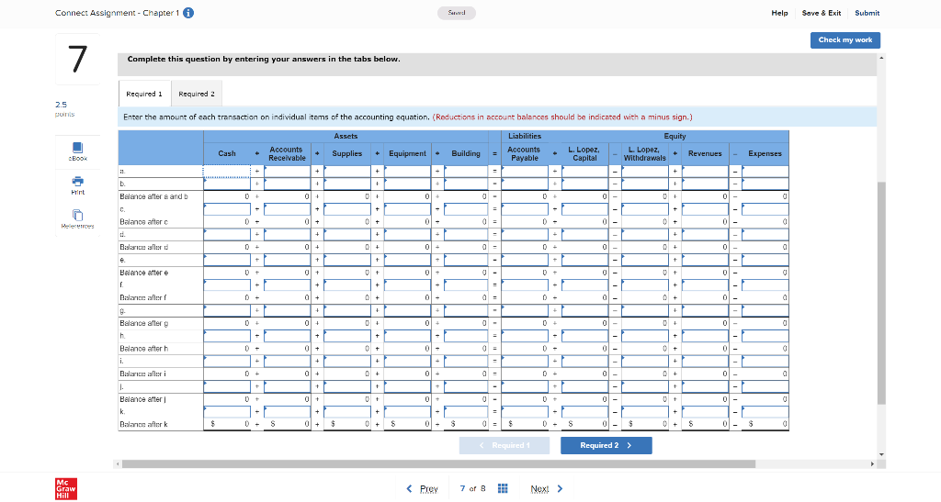Click the Check my work button

pos(845,40)
